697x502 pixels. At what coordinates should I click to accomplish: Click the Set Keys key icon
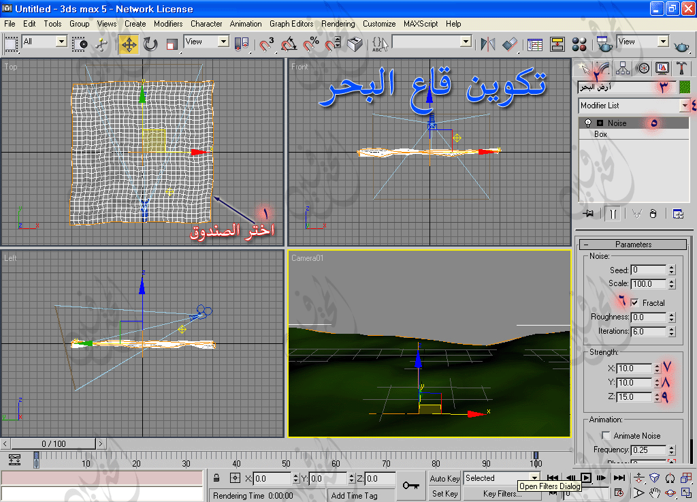[x=410, y=486]
